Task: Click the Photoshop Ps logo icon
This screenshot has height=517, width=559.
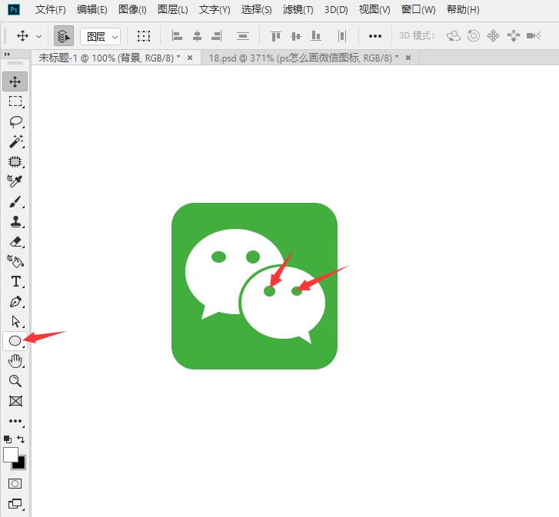Action: (14, 10)
